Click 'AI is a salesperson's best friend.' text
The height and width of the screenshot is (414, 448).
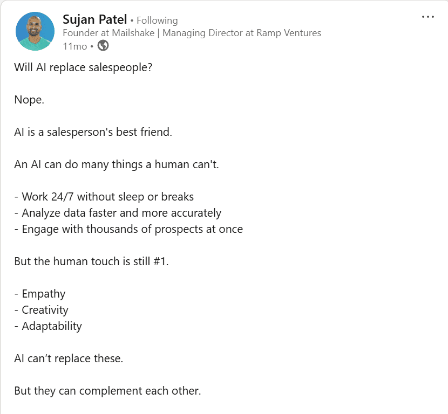coord(93,132)
